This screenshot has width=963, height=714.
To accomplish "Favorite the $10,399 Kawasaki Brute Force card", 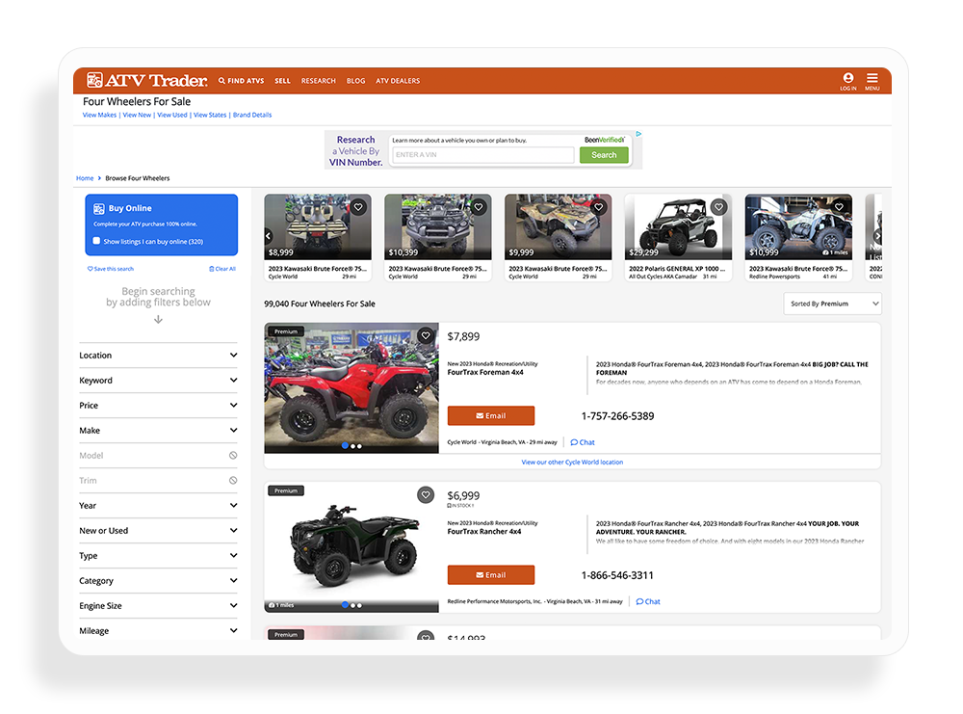I will point(478,206).
